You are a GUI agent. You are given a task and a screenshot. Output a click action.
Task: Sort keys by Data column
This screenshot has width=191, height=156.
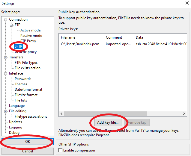point(160,37)
